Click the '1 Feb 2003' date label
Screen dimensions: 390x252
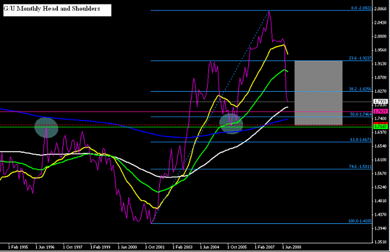[183, 247]
